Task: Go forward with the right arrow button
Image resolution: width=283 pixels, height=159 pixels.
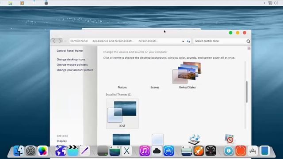Action: tap(60, 41)
